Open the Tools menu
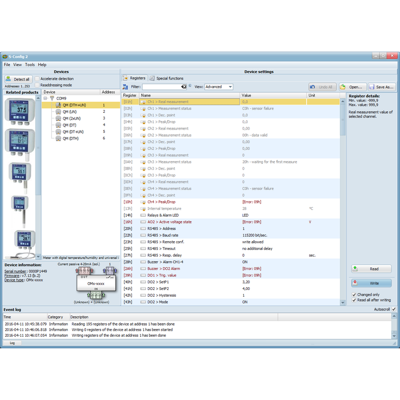This screenshot has width=400, height=400. pyautogui.click(x=29, y=64)
